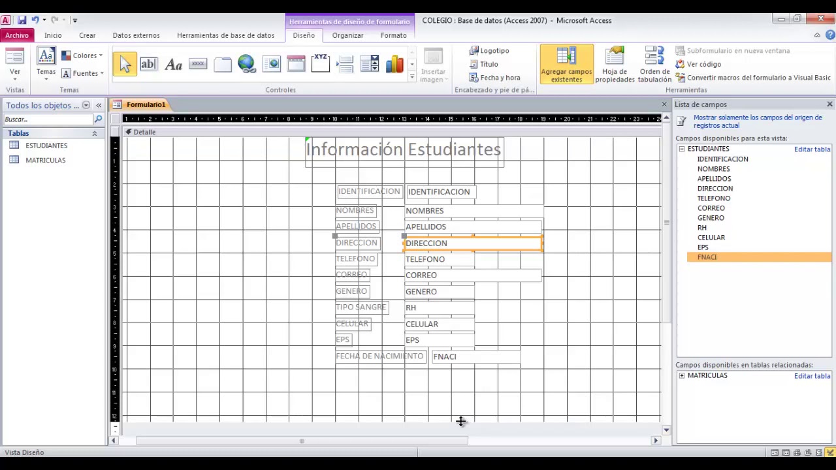
Task: Open Orden de tabulación
Action: point(654,65)
